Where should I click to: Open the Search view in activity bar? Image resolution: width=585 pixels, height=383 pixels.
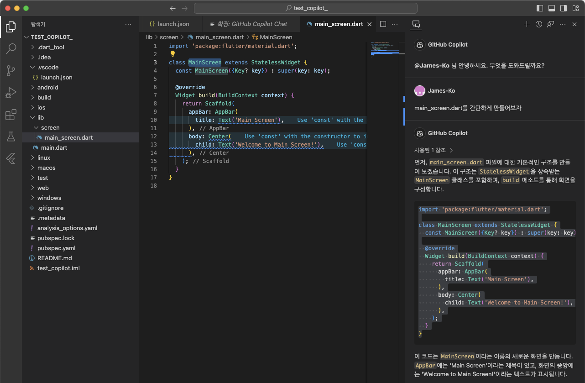(11, 48)
